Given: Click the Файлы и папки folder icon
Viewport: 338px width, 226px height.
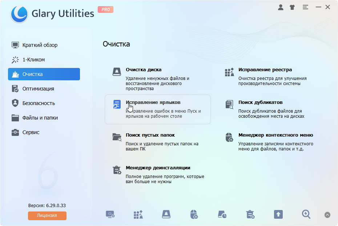Looking at the screenshot, I should 15,118.
